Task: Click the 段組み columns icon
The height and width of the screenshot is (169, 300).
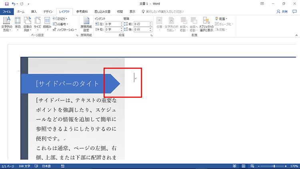Action: [47, 24]
